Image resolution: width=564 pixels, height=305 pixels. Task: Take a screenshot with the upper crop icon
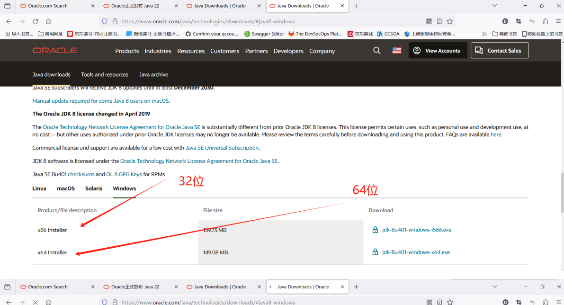coord(519,22)
